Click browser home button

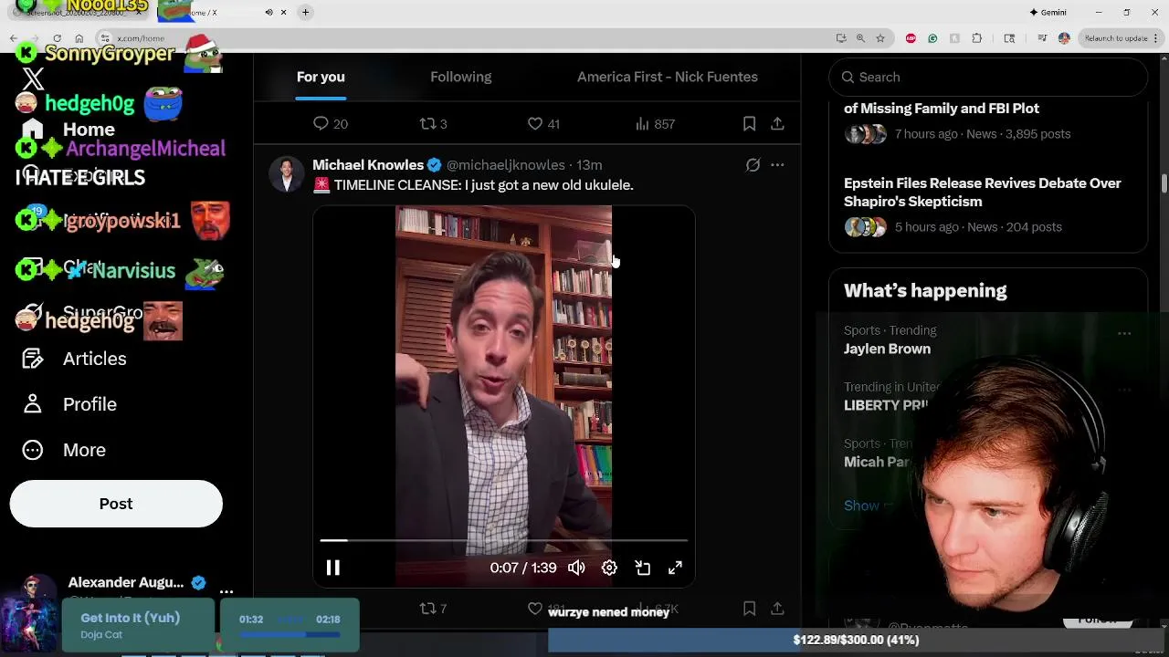click(x=79, y=38)
